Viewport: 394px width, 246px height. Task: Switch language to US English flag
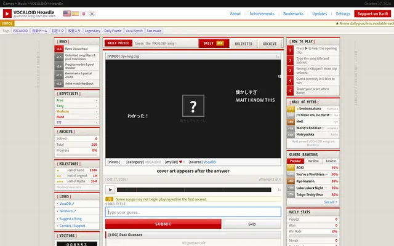tap(67, 14)
